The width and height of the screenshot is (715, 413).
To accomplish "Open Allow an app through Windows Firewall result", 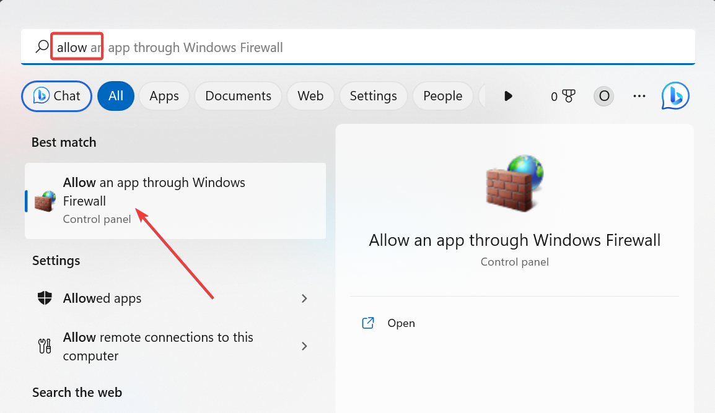I will pyautogui.click(x=175, y=201).
